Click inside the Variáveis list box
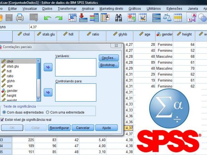 pyautogui.click(x=76, y=67)
